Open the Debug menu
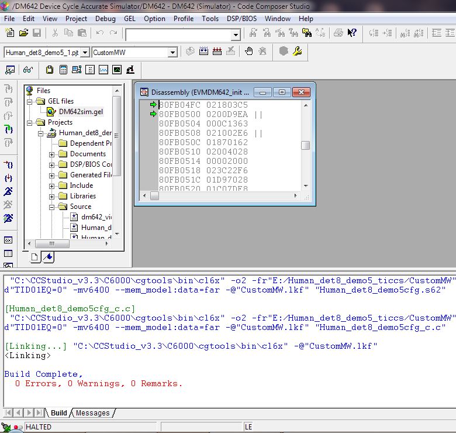Image resolution: width=456 pixels, height=433 pixels. [105, 19]
